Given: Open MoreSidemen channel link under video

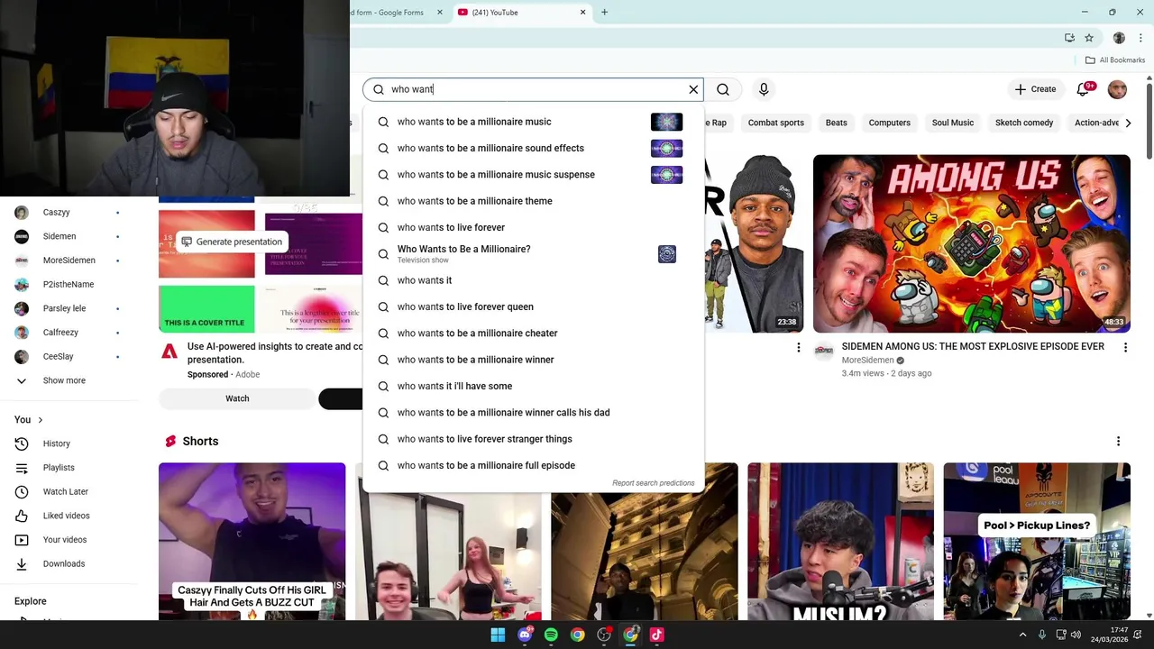Looking at the screenshot, I should tap(867, 361).
